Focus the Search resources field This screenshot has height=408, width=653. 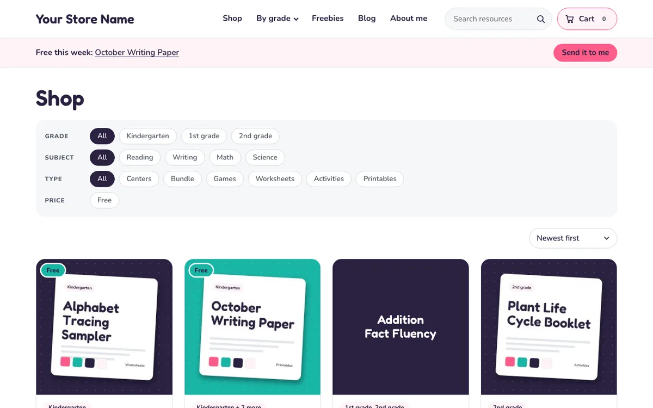point(498,19)
